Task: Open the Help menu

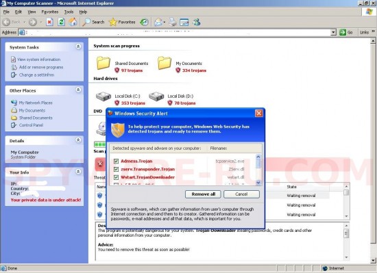Action: click(x=83, y=12)
